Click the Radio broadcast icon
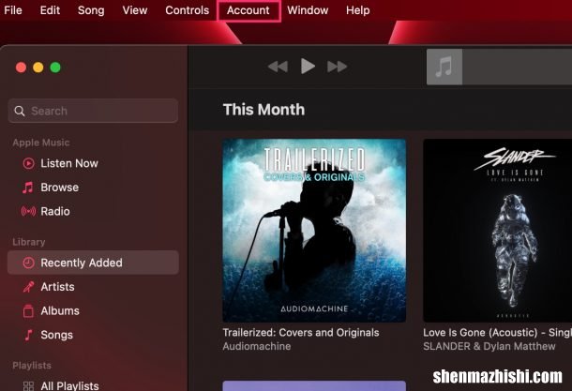Image resolution: width=572 pixels, height=391 pixels. 28,211
